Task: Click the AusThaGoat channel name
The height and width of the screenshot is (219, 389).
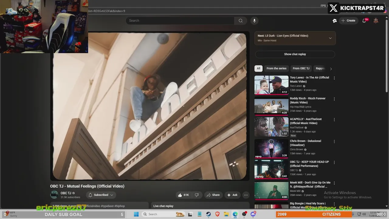Action: pos(297,127)
